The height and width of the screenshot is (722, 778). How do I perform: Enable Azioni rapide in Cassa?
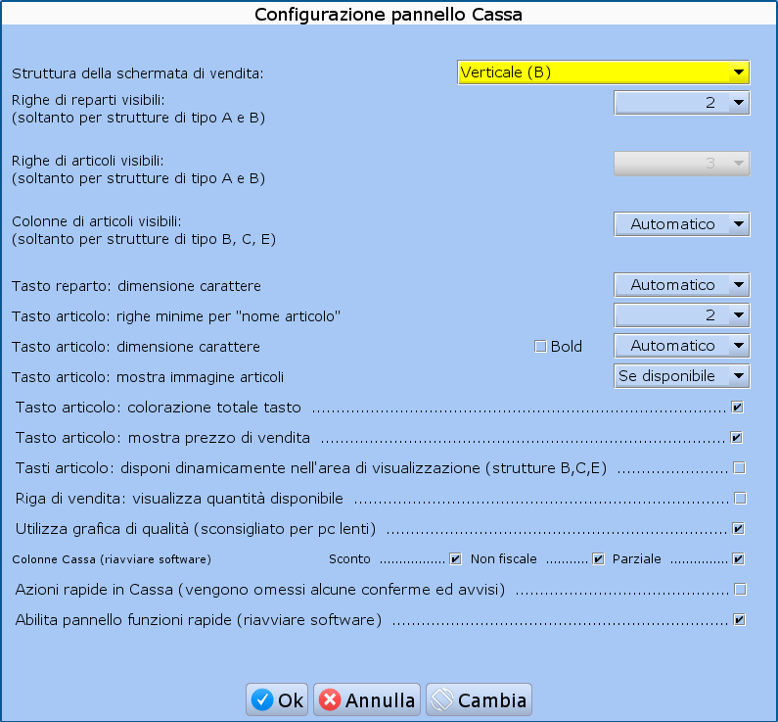739,589
